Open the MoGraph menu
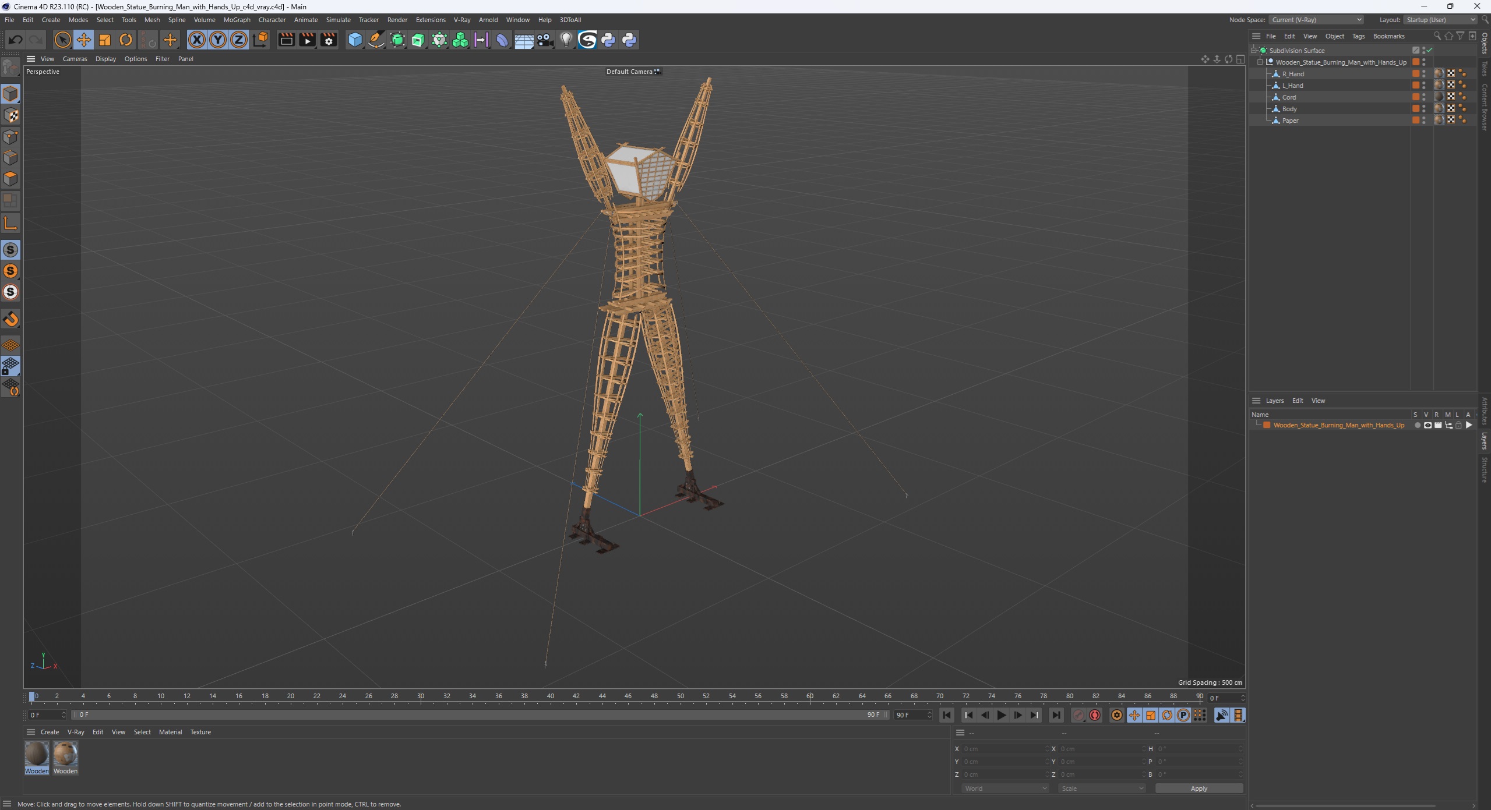The image size is (1491, 810). (237, 20)
